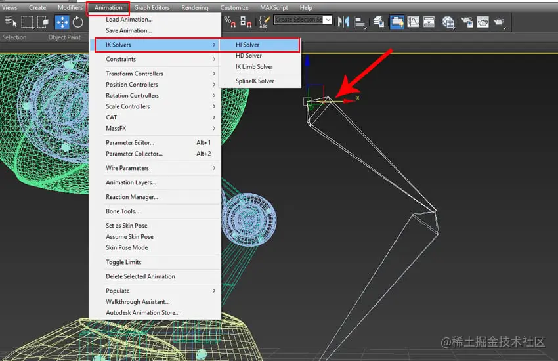Toggle the highlighted Ribbon toolbar icon
Viewport: 558px width, 361px height.
(x=397, y=22)
